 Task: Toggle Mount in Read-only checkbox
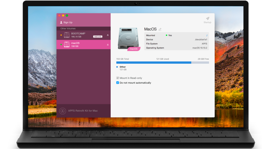[x=118, y=78]
